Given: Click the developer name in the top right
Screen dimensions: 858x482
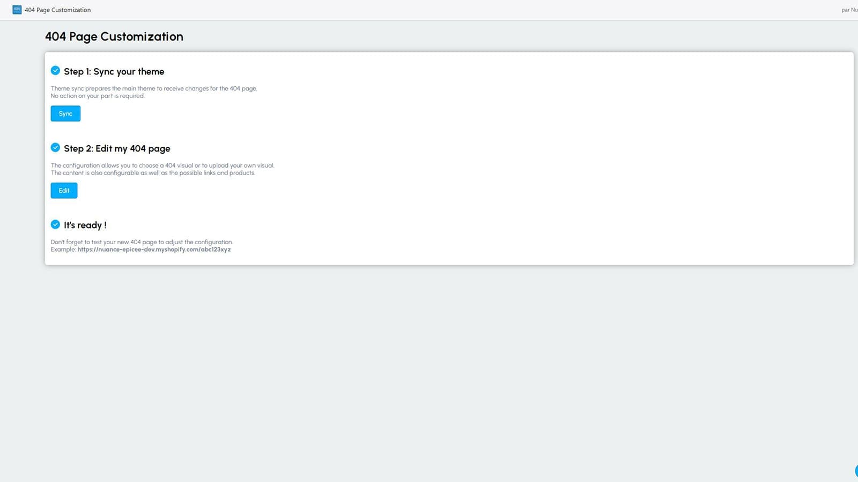Looking at the screenshot, I should click(x=849, y=9).
